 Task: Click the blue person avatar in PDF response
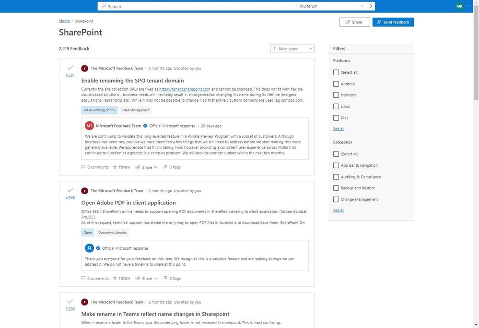[89, 248]
